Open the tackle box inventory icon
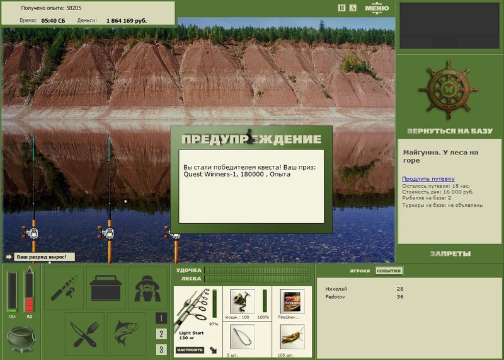The width and height of the screenshot is (504, 360). pyautogui.click(x=106, y=287)
